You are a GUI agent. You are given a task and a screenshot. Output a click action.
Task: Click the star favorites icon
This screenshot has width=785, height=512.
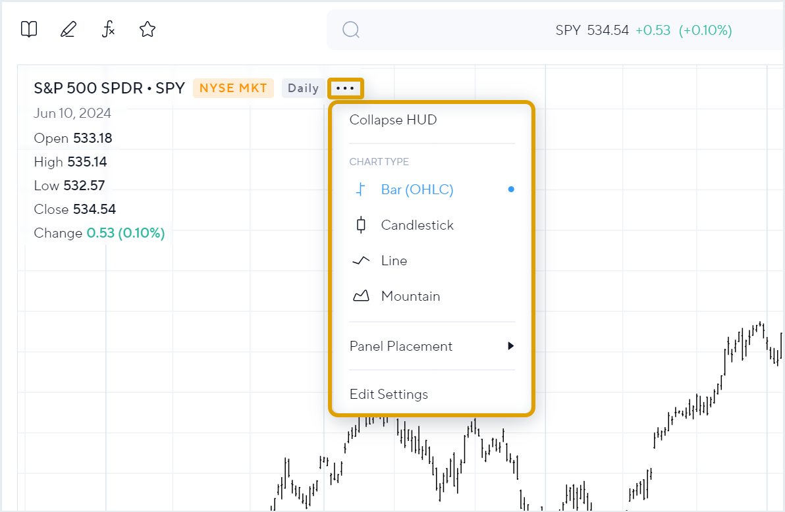click(148, 30)
